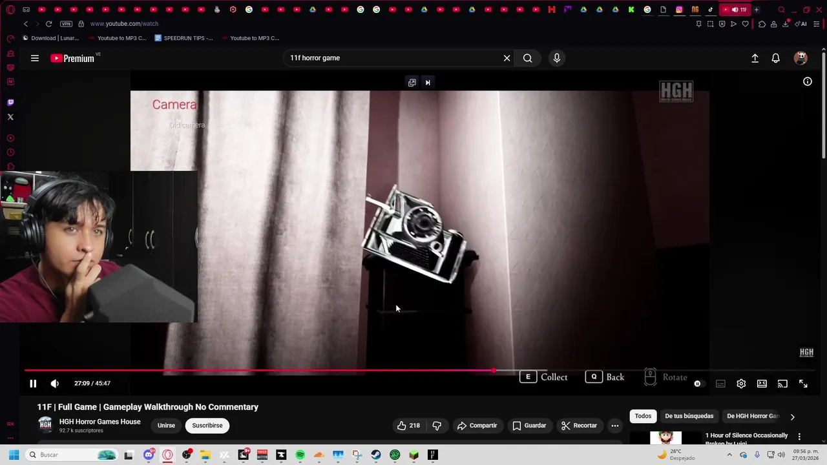Screen dimensions: 827x465
Task: Enter fullscreen mode
Action: 803,384
